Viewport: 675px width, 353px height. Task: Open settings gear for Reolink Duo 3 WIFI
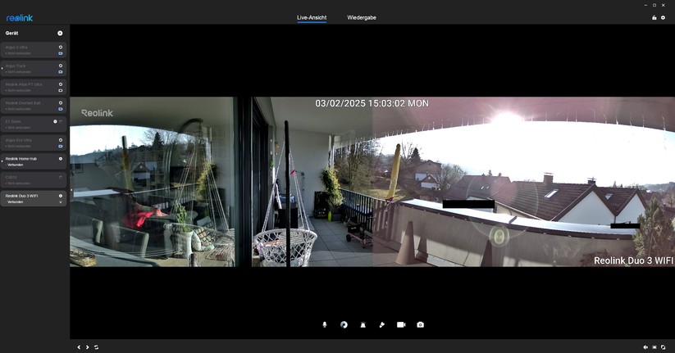pyautogui.click(x=60, y=196)
